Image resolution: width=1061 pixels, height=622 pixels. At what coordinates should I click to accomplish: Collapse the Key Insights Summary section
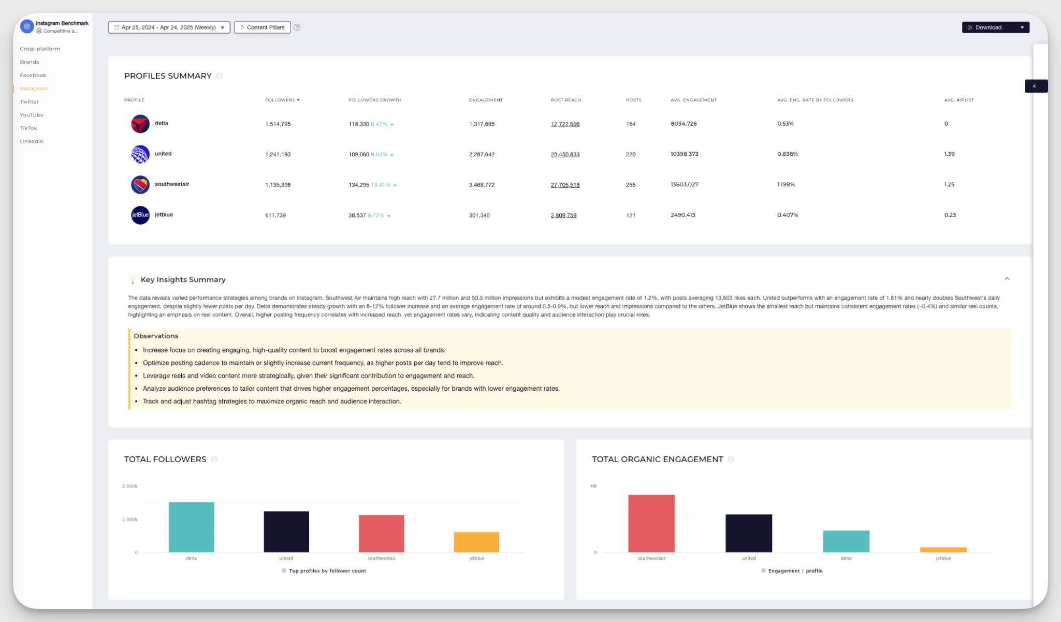tap(1007, 279)
